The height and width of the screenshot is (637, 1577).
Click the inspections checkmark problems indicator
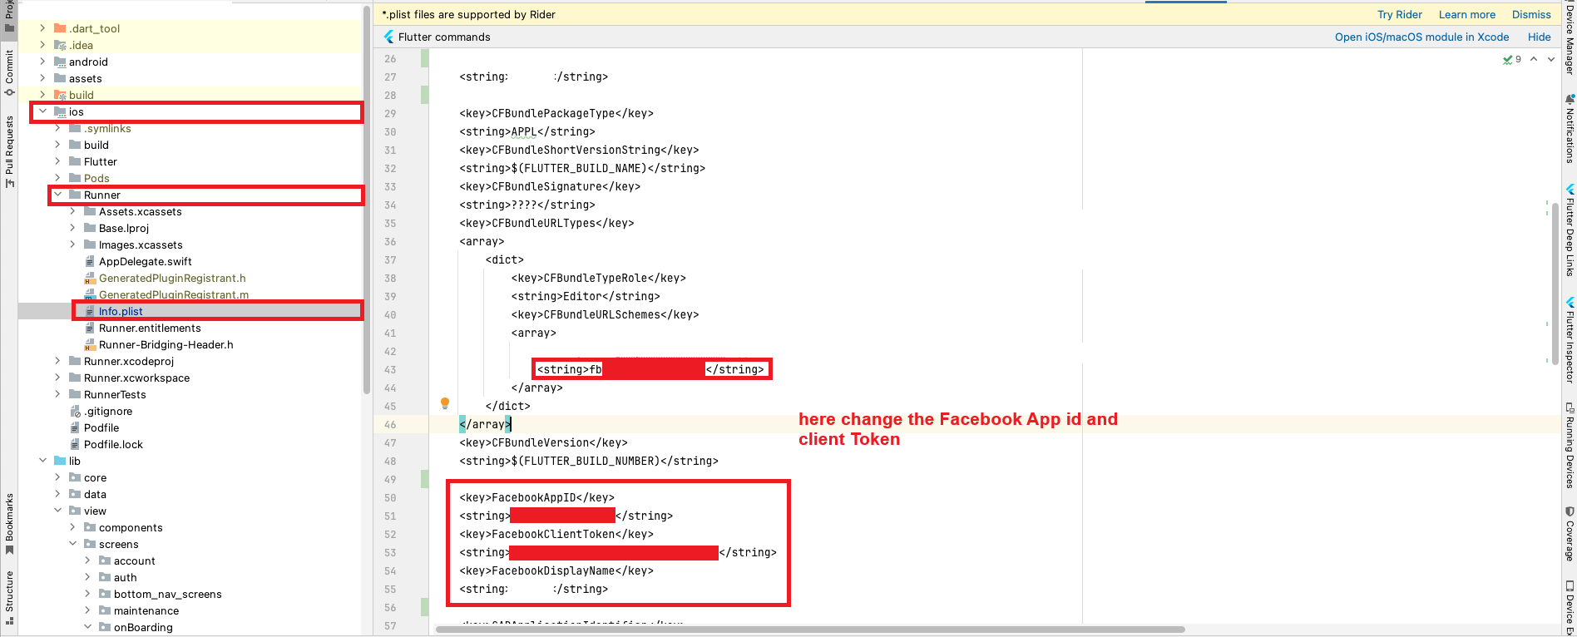1511,60
